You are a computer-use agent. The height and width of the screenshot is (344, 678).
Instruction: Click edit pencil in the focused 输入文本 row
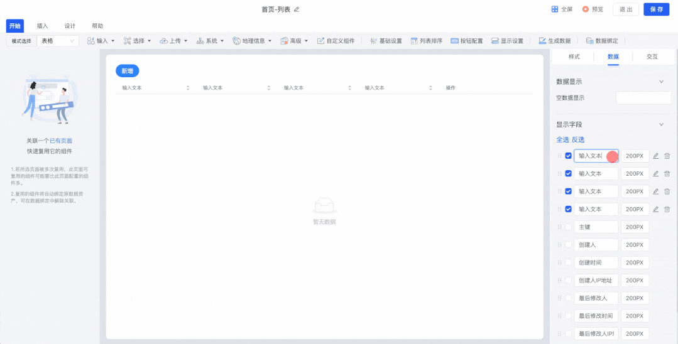tap(655, 156)
